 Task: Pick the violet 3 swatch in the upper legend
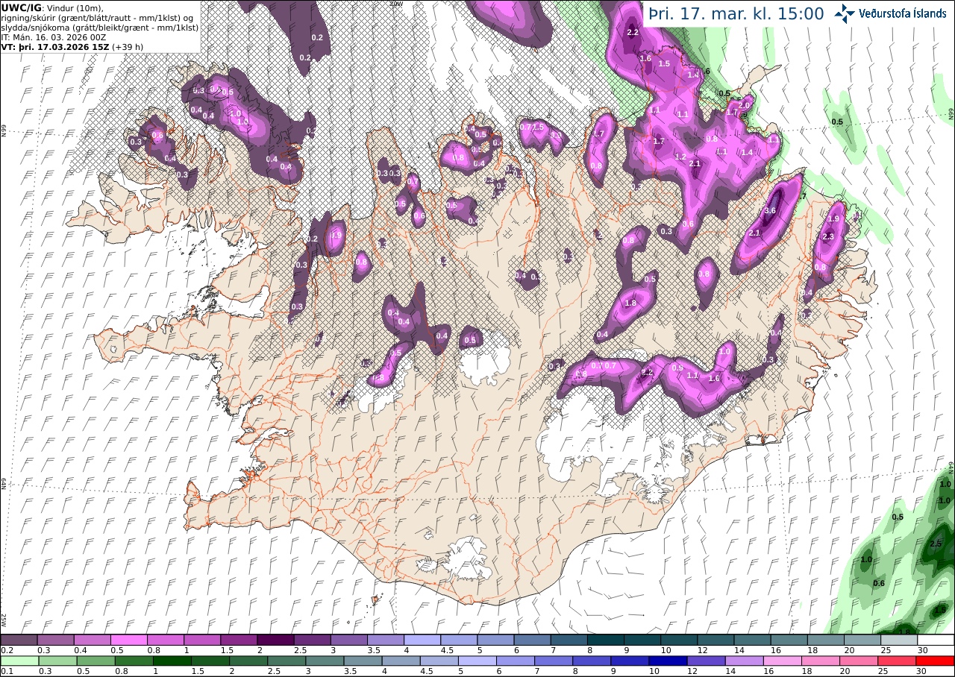(x=349, y=640)
